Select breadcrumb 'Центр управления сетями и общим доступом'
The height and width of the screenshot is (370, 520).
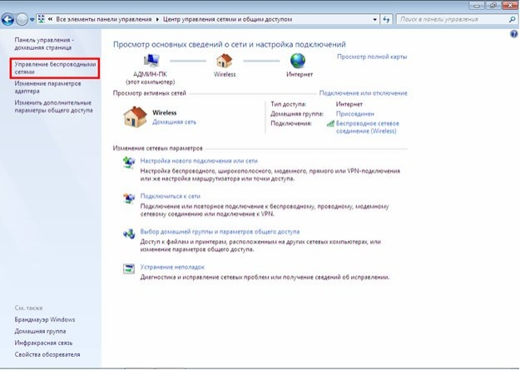point(227,20)
